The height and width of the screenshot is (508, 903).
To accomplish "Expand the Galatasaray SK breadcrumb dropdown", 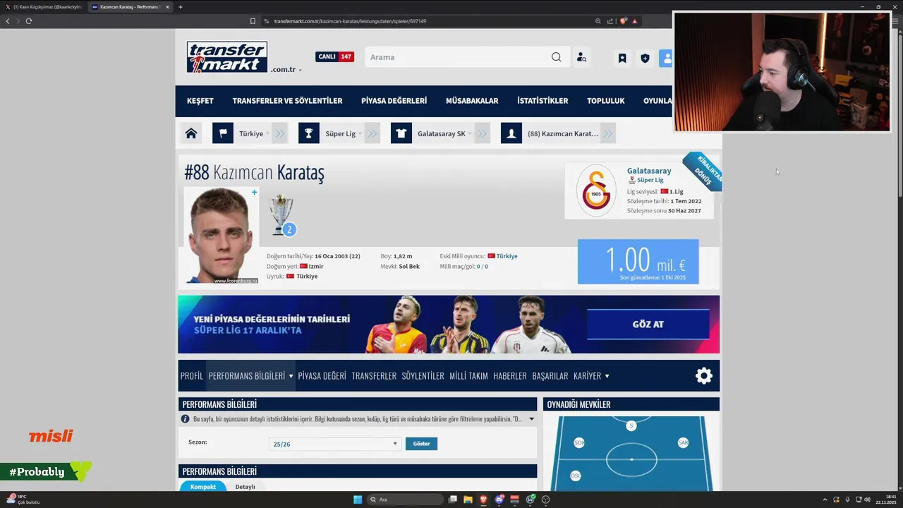I will (x=483, y=133).
